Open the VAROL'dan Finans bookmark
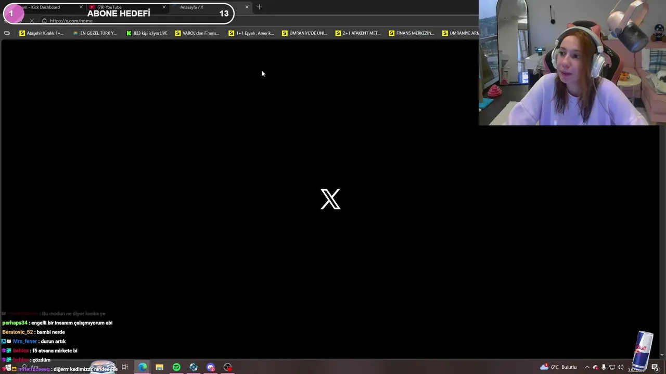This screenshot has width=666, height=374. click(197, 33)
